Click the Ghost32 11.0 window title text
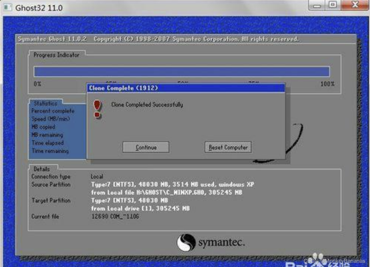This screenshot has height=267, width=370. (x=39, y=8)
